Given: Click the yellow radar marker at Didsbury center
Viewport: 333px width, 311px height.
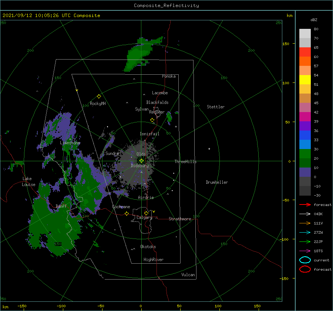Looking at the screenshot, I should click(x=141, y=161).
